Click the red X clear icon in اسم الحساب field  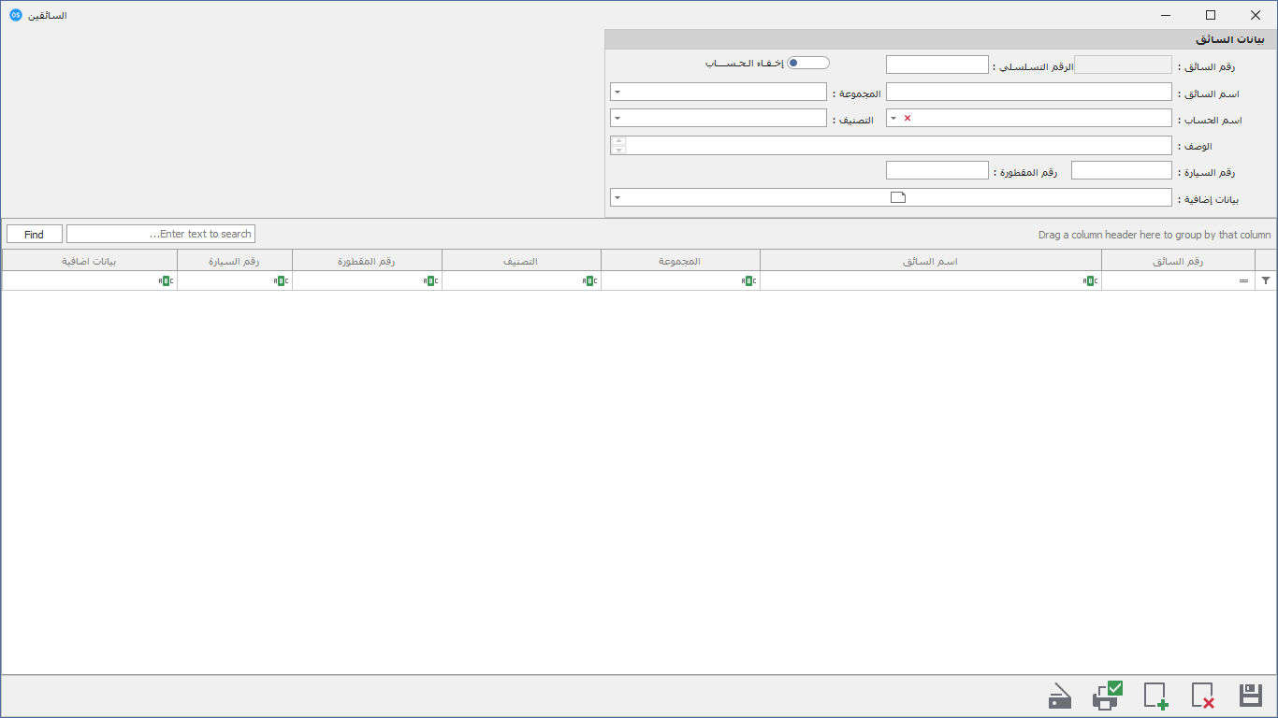click(x=908, y=118)
